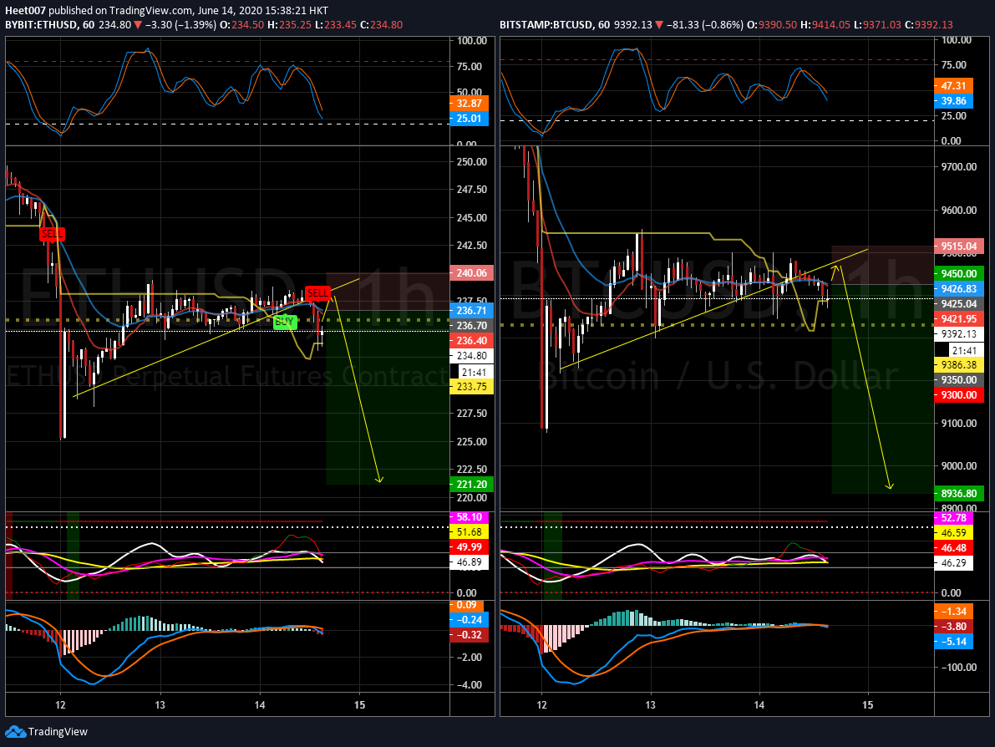Click date 13 on the BTCUSD time axis
This screenshot has height=747, width=995.
coord(651,705)
